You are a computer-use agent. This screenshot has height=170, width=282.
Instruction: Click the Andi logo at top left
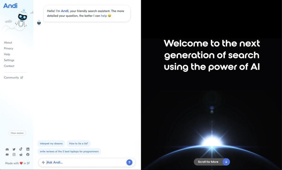[x=10, y=6]
